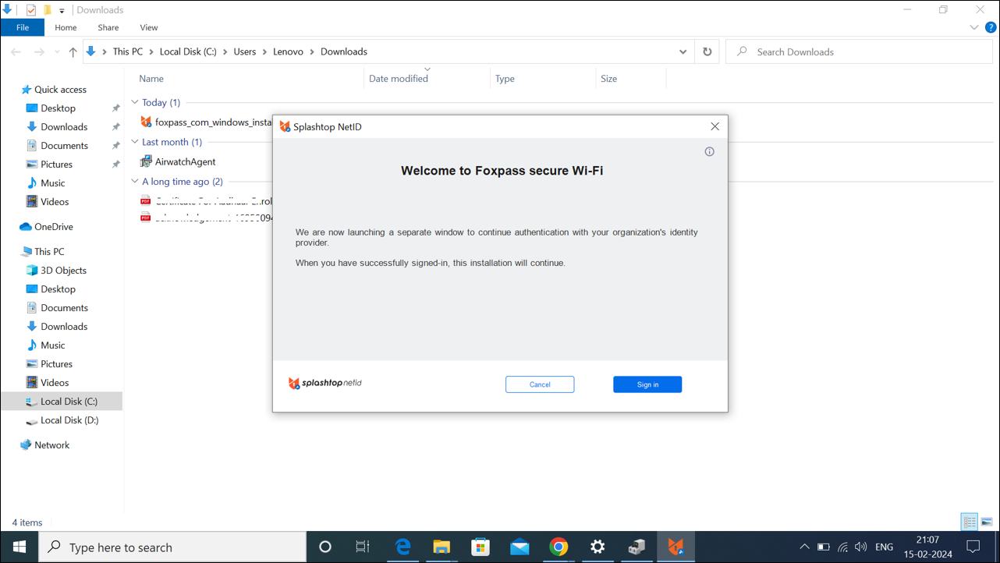
Task: Select Local Disk (D:) in navigation pane
Action: click(x=69, y=420)
